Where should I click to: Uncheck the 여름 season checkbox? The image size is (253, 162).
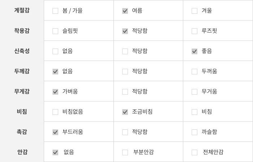[x=125, y=11]
